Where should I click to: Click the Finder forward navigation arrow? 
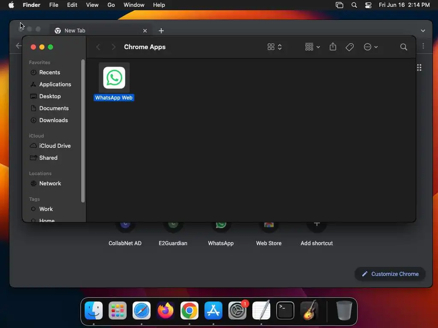tap(113, 47)
